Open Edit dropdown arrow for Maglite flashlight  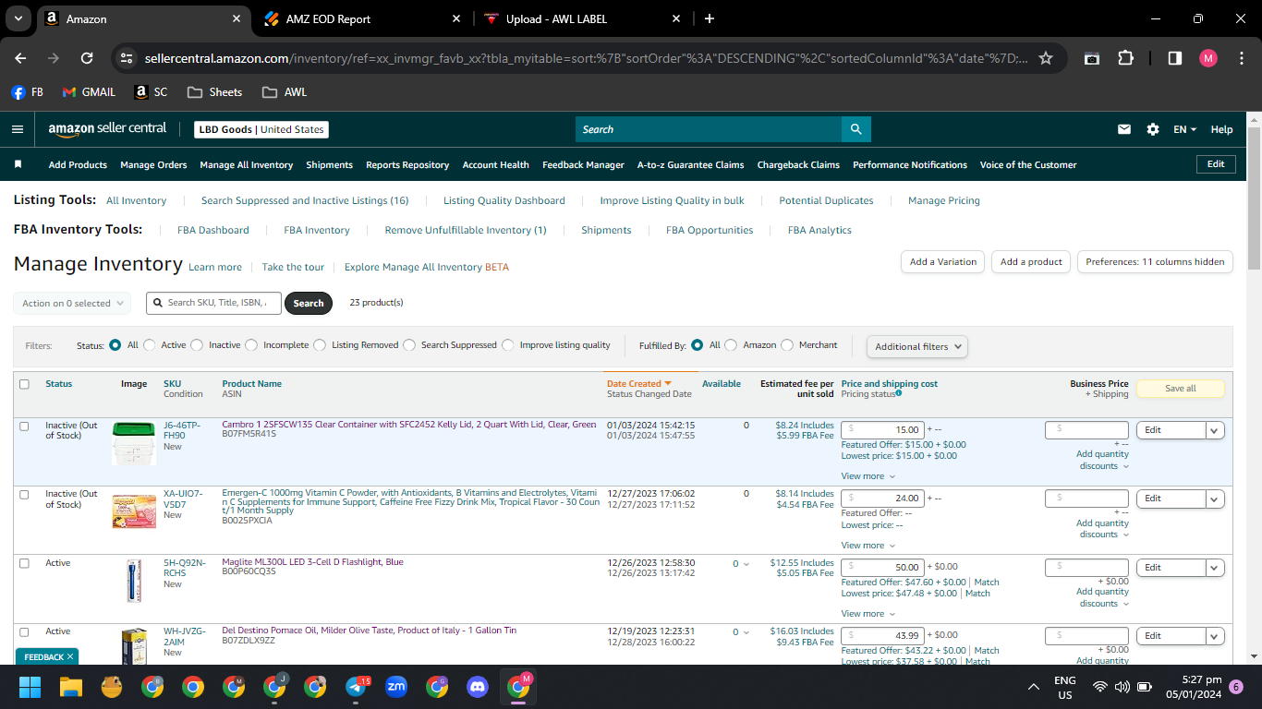1215,568
